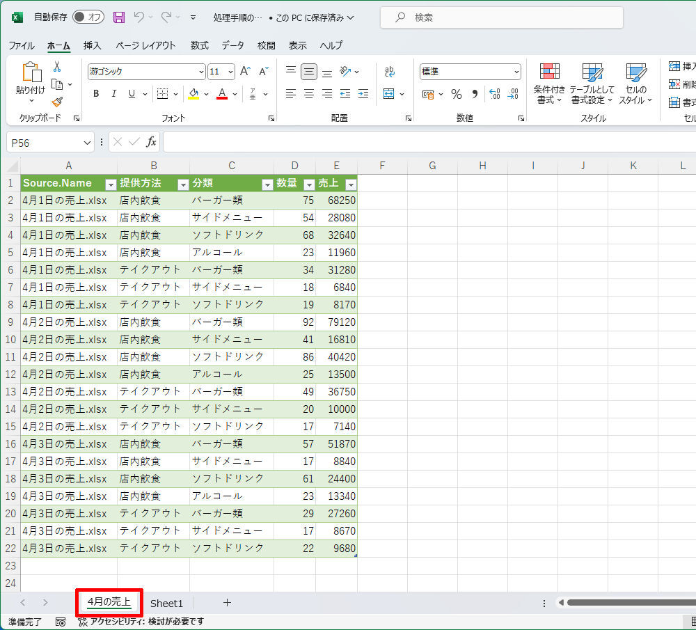Apply italic formatting with the I icon
696x630 pixels.
coord(113,94)
